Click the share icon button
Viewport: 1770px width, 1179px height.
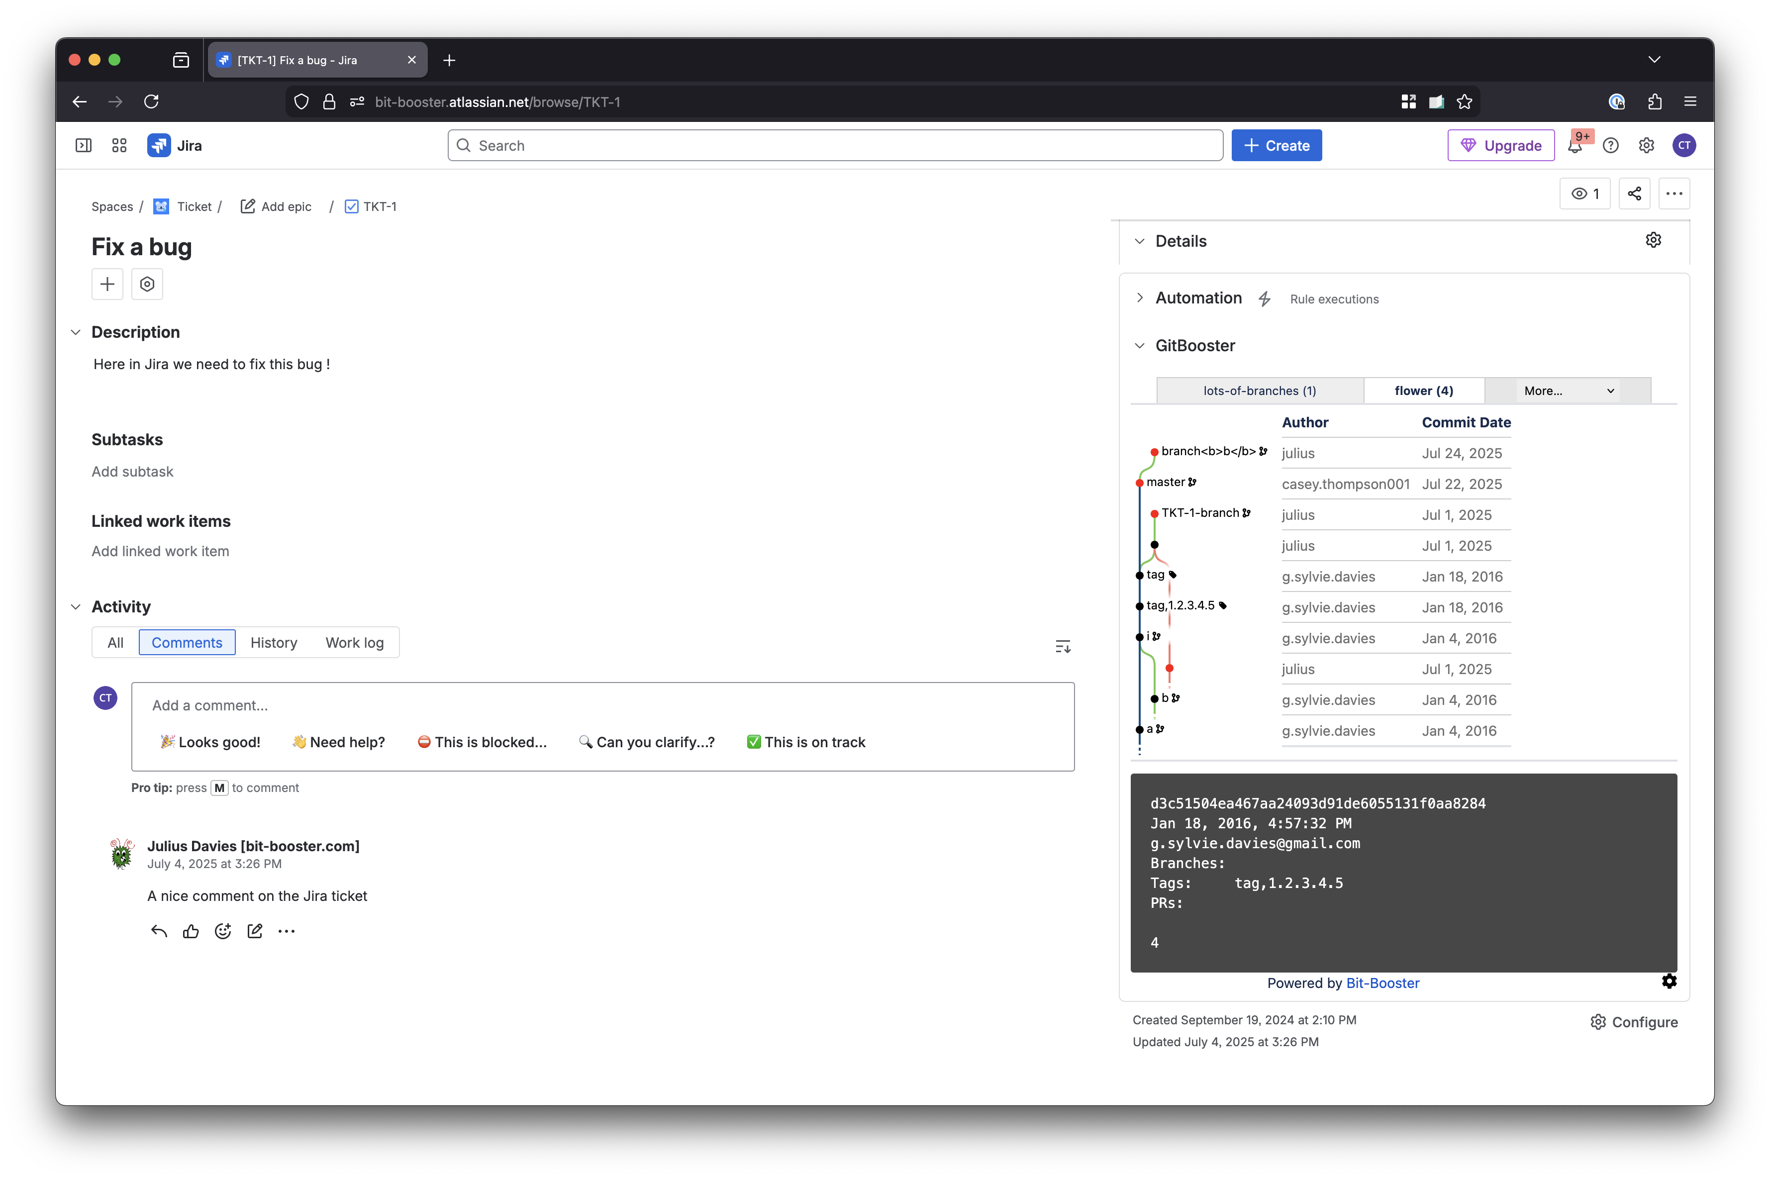(x=1635, y=193)
